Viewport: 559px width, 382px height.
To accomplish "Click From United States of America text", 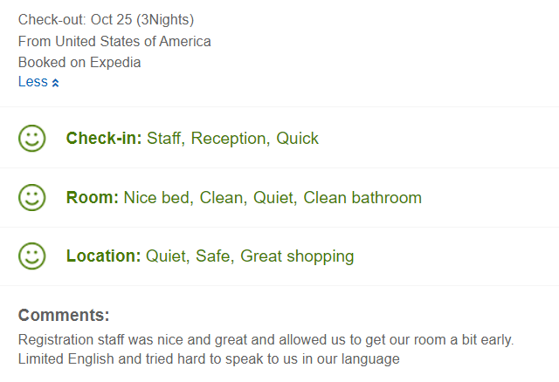I will [x=114, y=41].
